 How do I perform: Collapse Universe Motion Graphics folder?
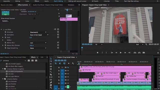(x=3, y=69)
